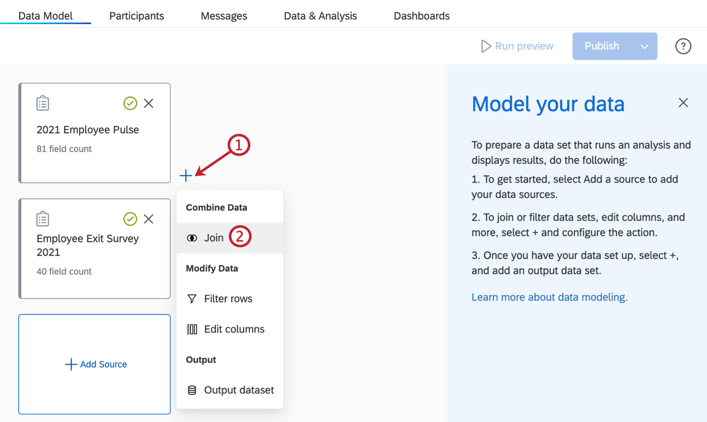Expand the Publish button dropdown chevron
Screen dimensions: 707x422
point(644,46)
